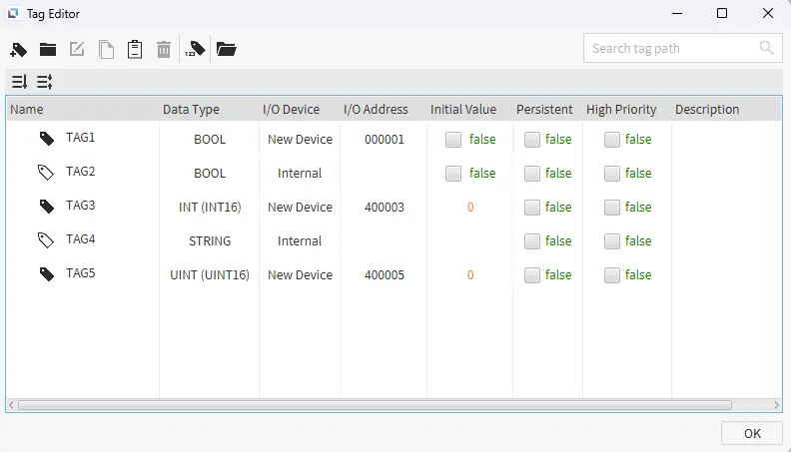Click the outlined tag icon beside TAG2
The width and height of the screenshot is (791, 452).
click(46, 173)
